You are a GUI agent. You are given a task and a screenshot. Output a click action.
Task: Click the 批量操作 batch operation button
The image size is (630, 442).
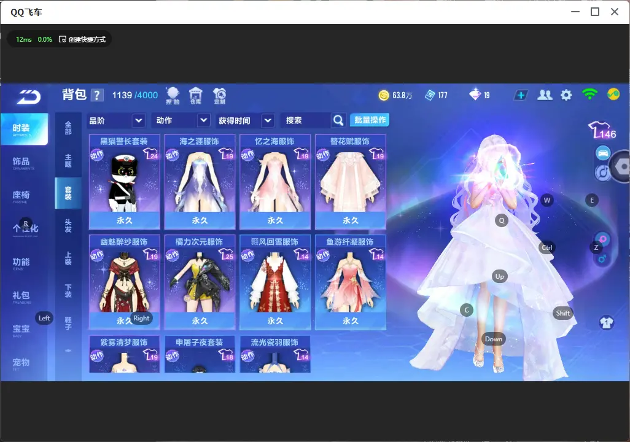pyautogui.click(x=370, y=120)
